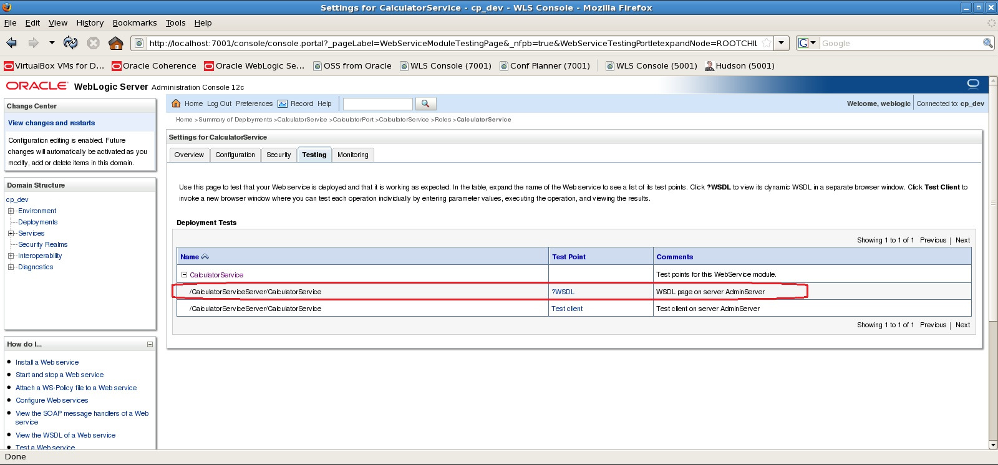Focus the Google search input field
The width and height of the screenshot is (998, 465).
click(x=901, y=43)
